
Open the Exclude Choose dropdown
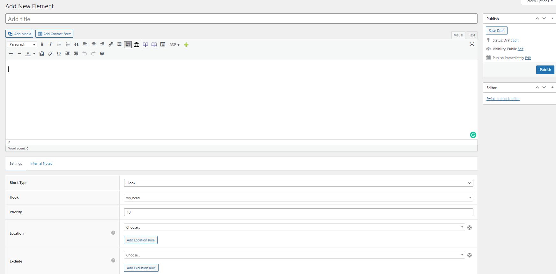point(294,255)
